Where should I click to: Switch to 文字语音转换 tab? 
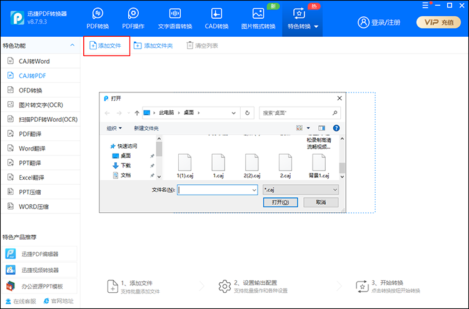(x=175, y=19)
